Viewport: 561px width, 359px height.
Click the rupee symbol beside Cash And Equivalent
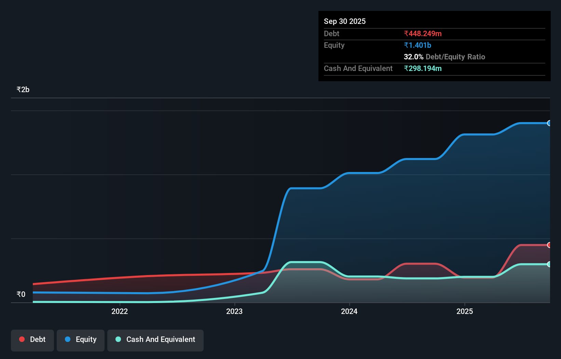click(x=406, y=68)
